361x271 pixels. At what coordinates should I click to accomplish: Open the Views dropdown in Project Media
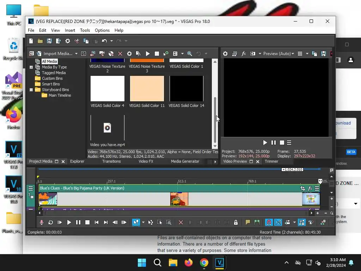pos(182,54)
